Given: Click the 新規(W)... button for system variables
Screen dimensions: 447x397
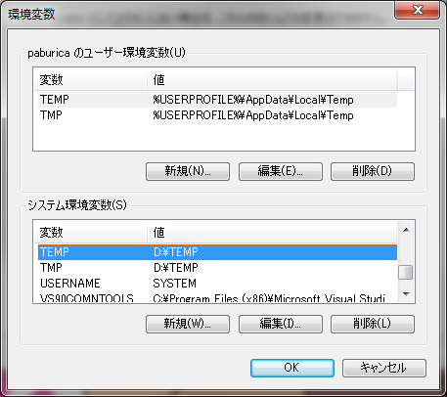Looking at the screenshot, I should (188, 324).
